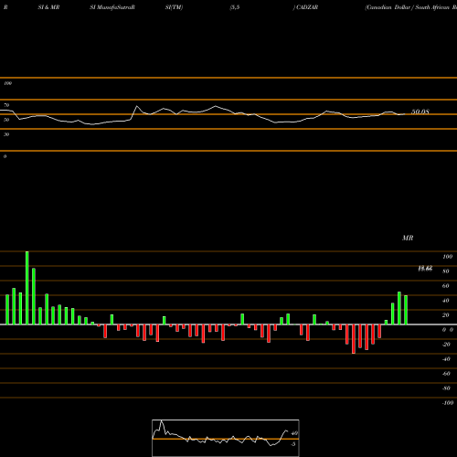This screenshot has height=457, width=457.
Task: Click the '30' level label on RSI axis
Action: click(x=6, y=134)
